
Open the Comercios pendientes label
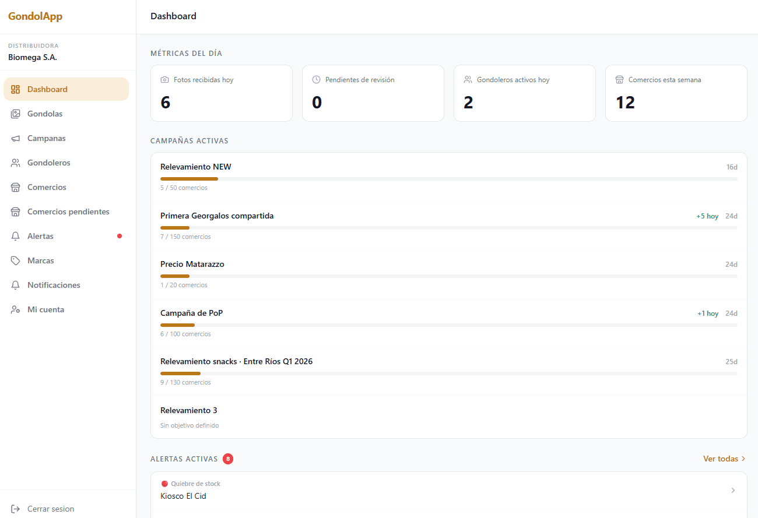tap(68, 212)
